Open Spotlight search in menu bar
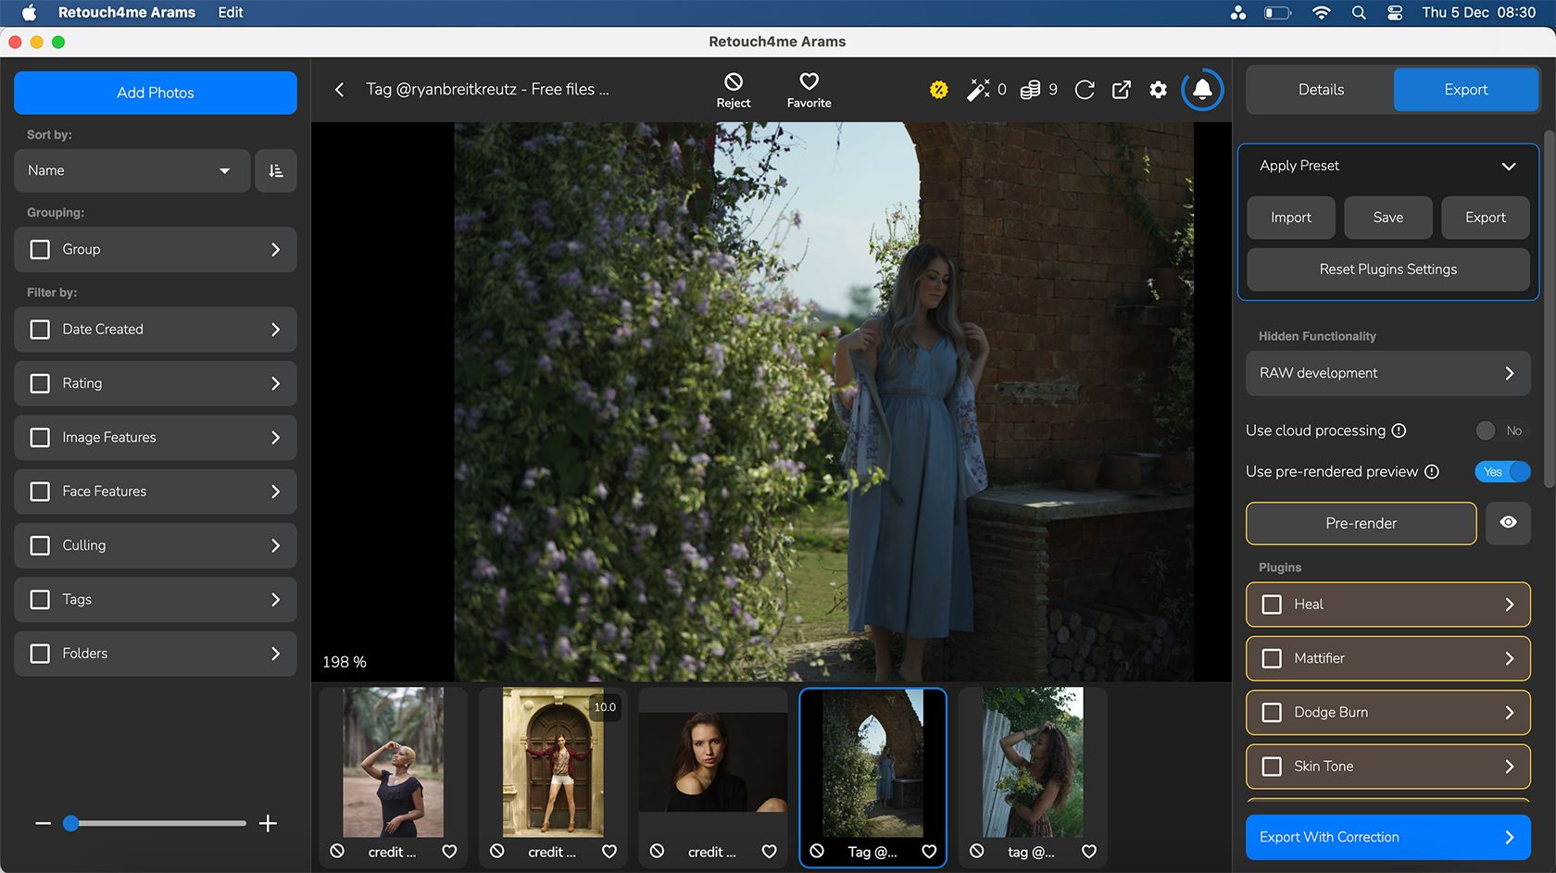1556x873 pixels. tap(1358, 12)
